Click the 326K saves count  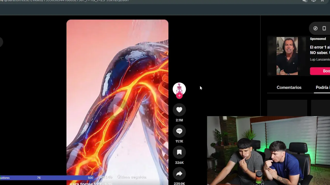[179, 163]
